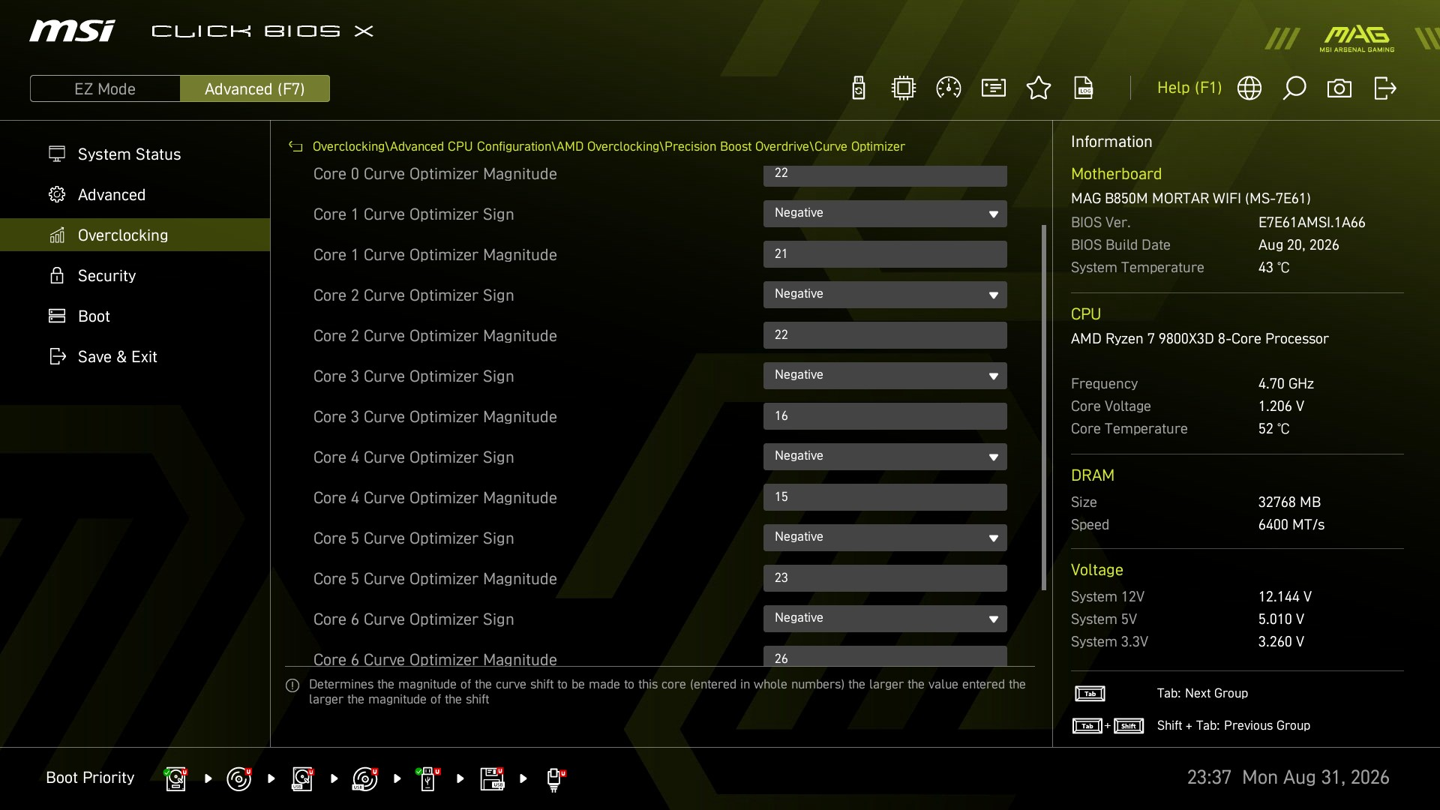Go back using the breadcrumb return arrow
Viewport: 1440px width, 810px height.
point(295,147)
